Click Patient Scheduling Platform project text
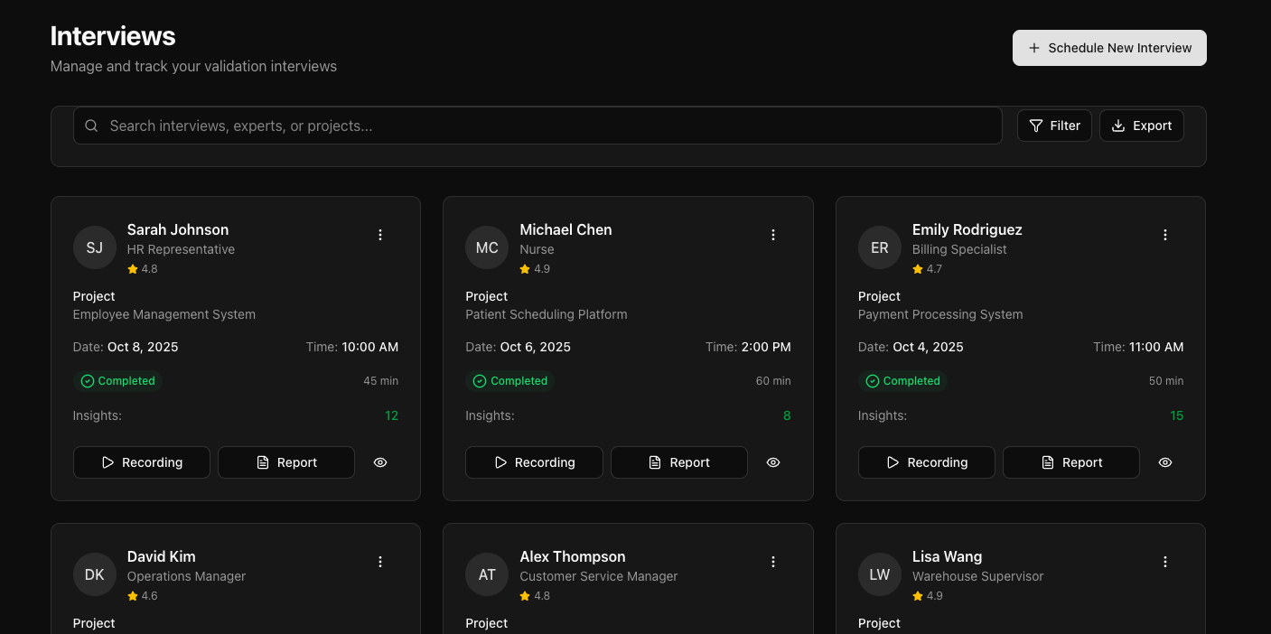Viewport: 1271px width, 634px height. (547, 314)
